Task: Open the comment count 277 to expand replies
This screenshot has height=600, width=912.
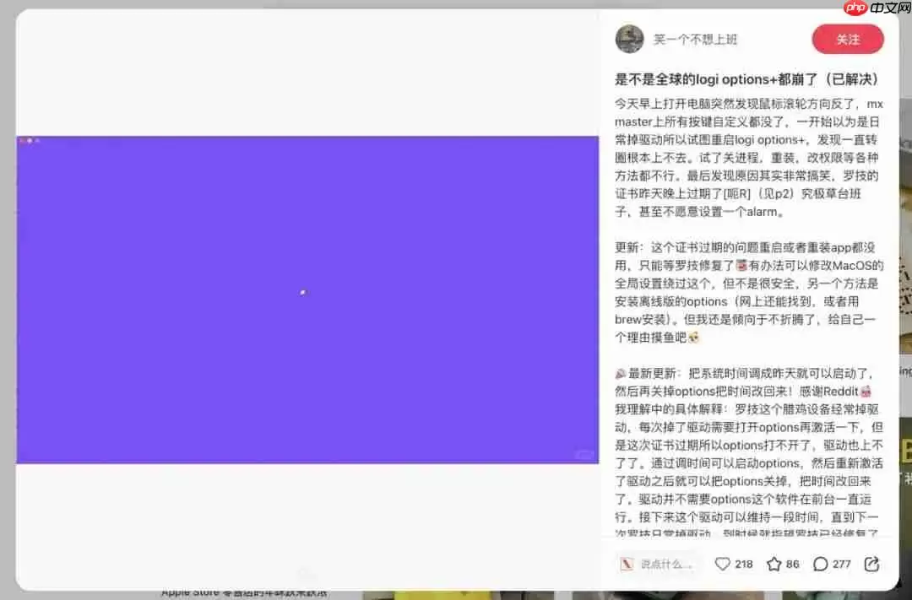Action: pyautogui.click(x=840, y=564)
